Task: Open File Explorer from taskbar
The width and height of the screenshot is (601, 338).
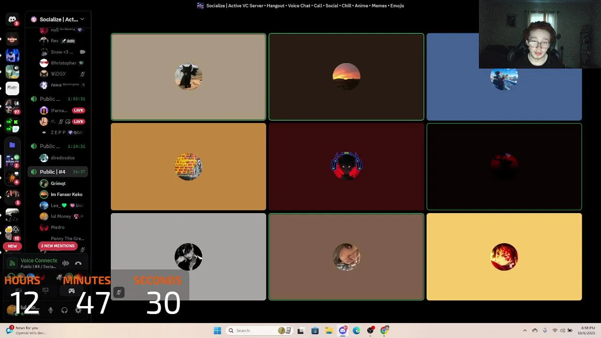Action: point(329,330)
